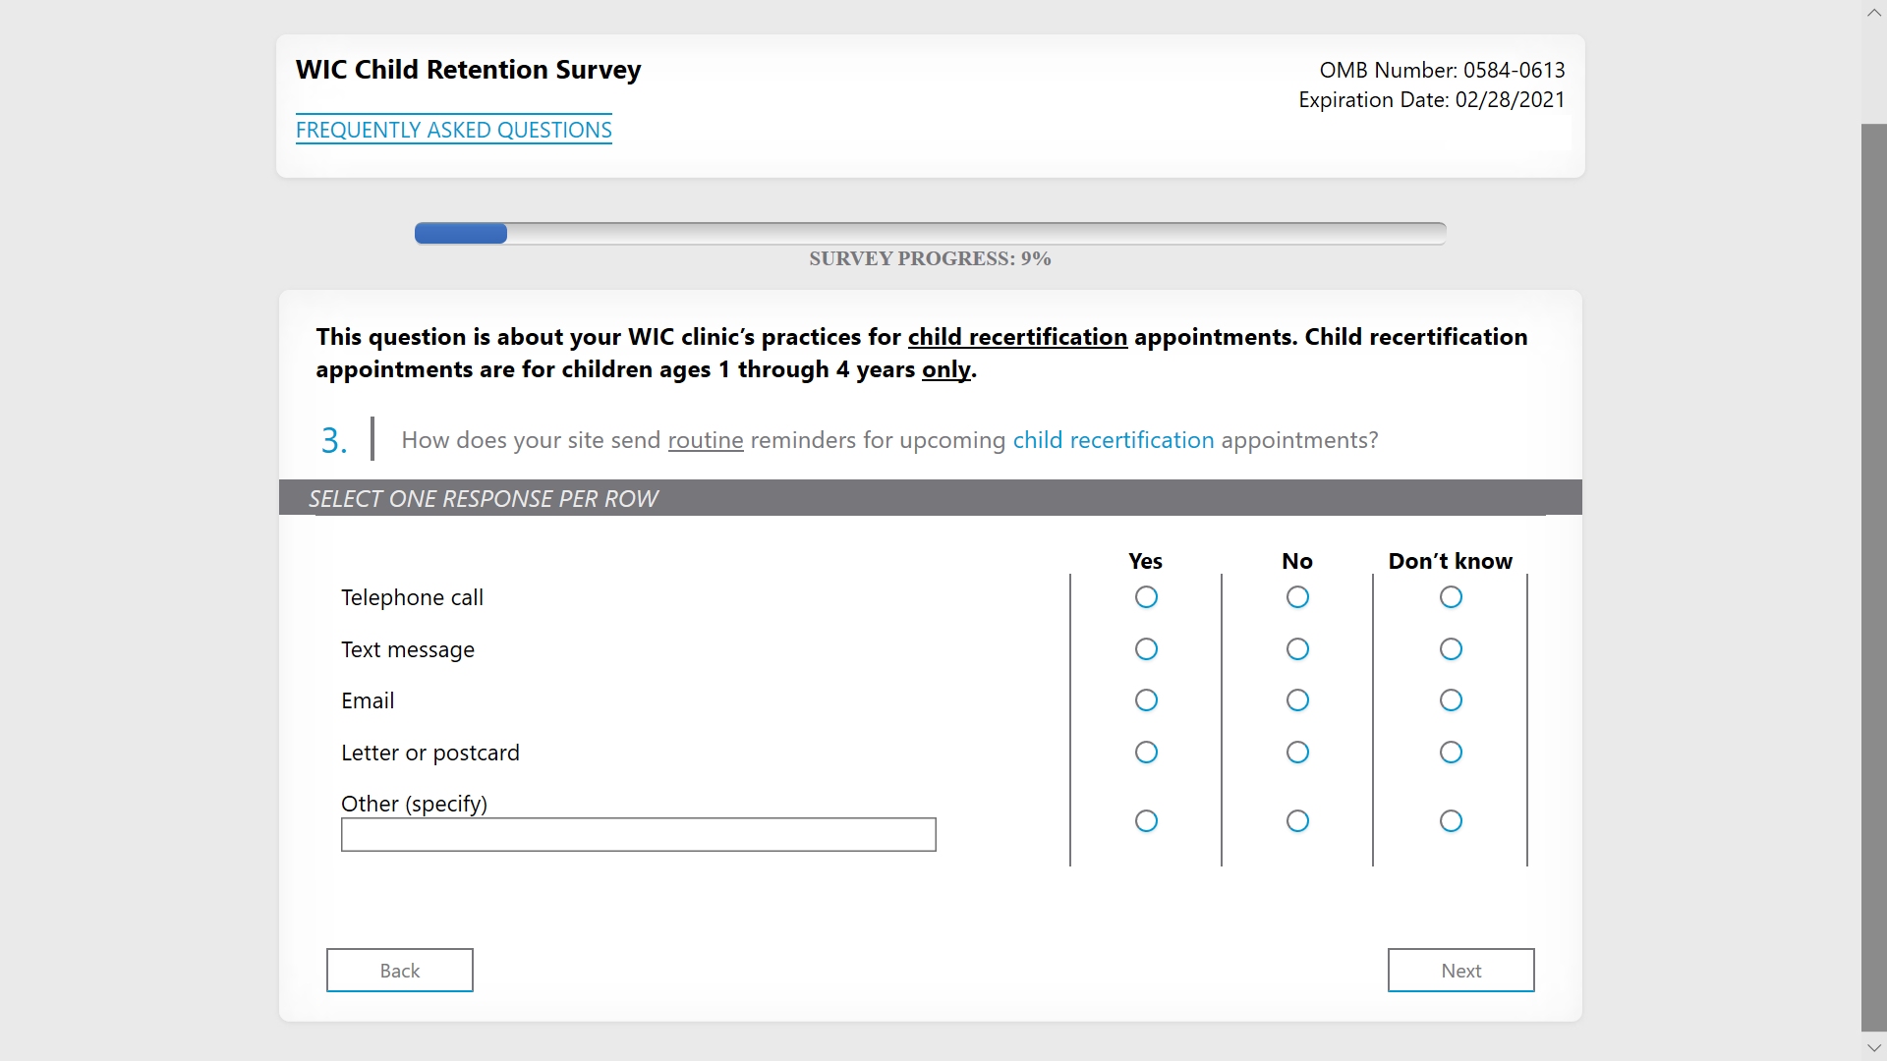1887x1061 pixels.
Task: Choose No for Letter or postcard
Action: click(x=1297, y=753)
